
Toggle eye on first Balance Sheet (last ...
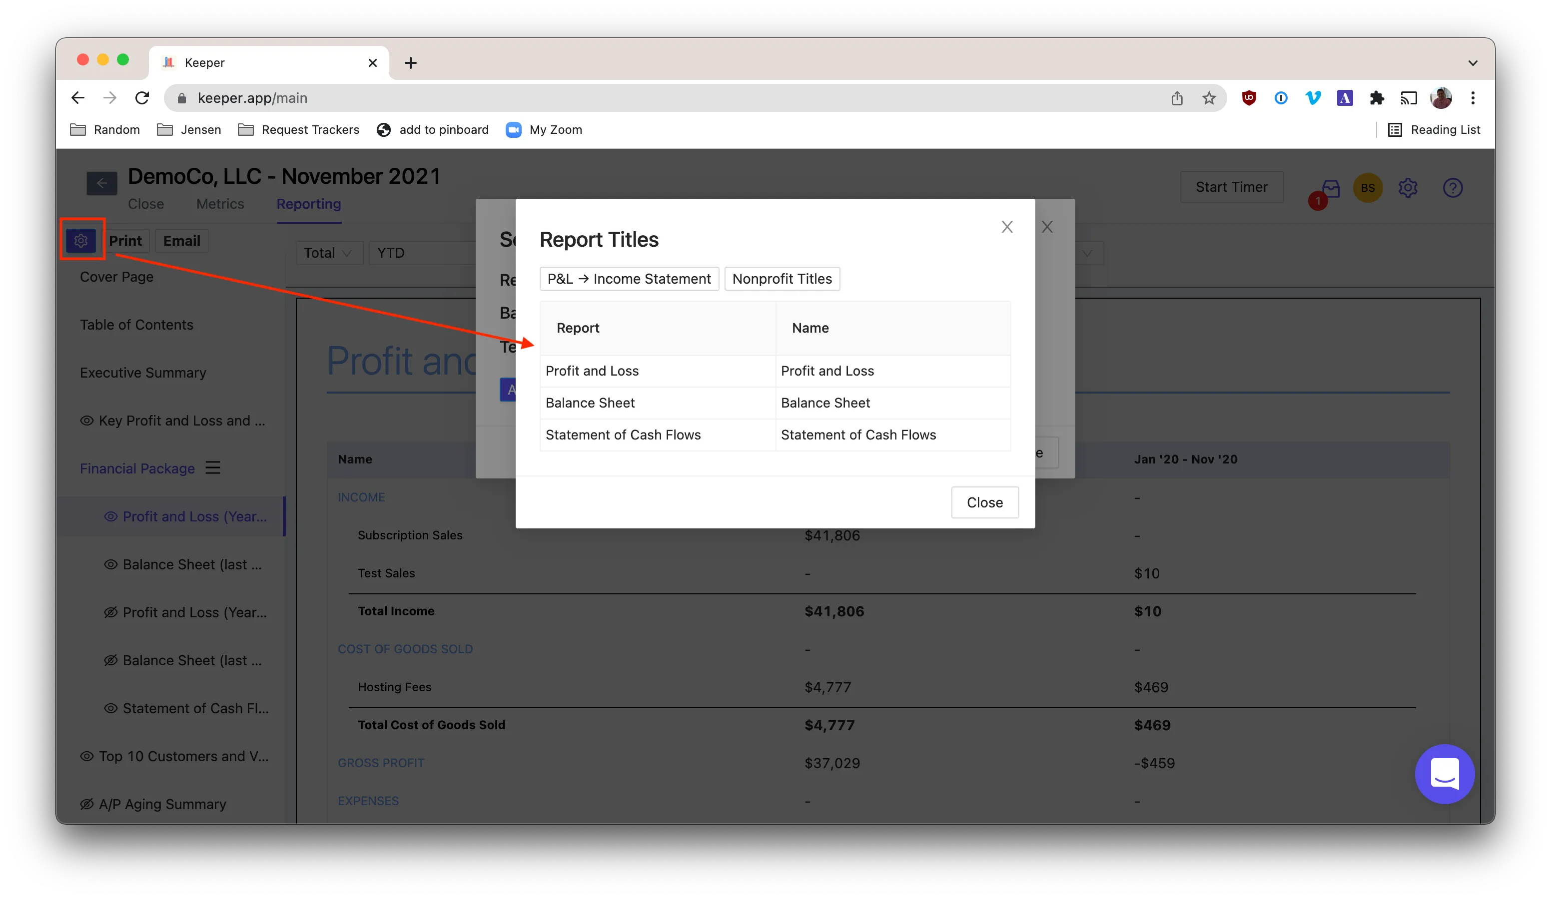click(110, 565)
